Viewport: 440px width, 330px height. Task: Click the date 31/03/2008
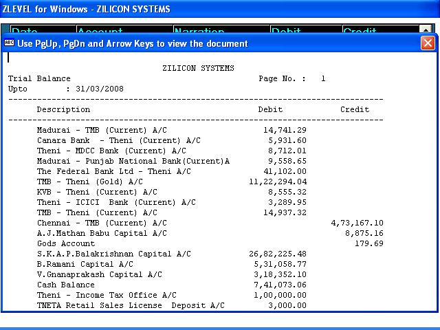click(x=100, y=89)
